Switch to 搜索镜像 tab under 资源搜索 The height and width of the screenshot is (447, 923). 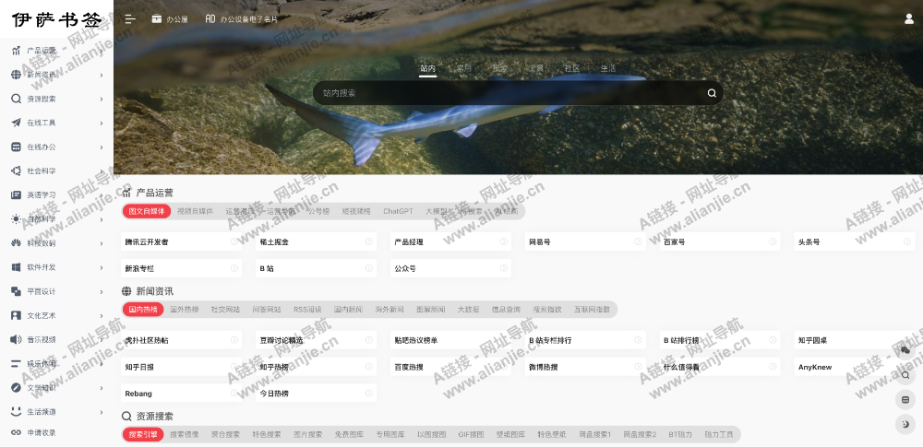185,435
